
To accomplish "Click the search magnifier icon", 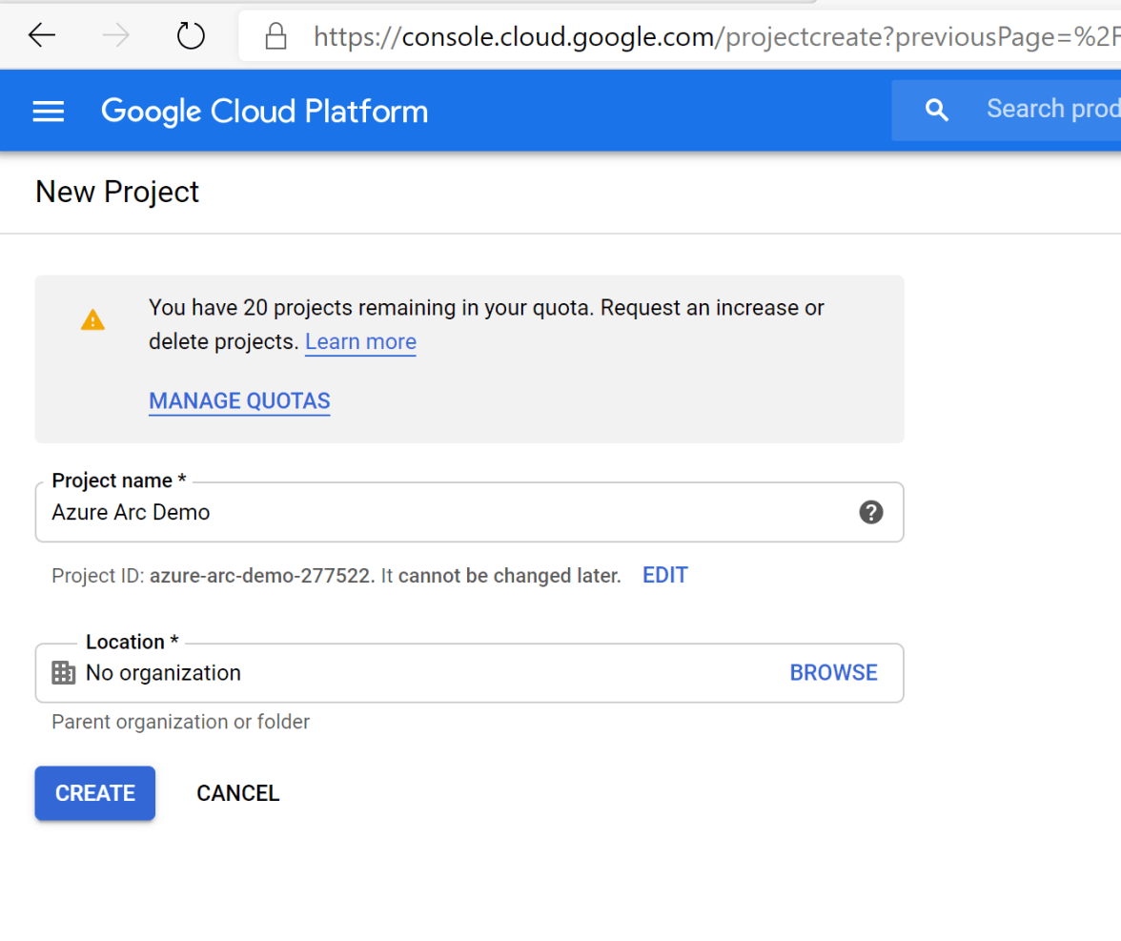I will [937, 111].
